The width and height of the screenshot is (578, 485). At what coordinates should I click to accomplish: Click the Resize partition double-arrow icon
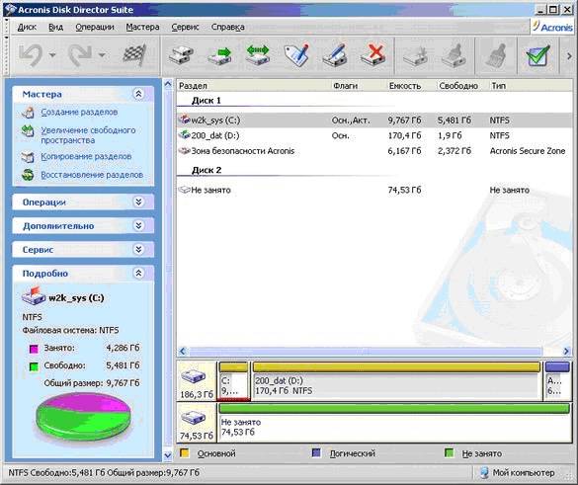click(258, 55)
